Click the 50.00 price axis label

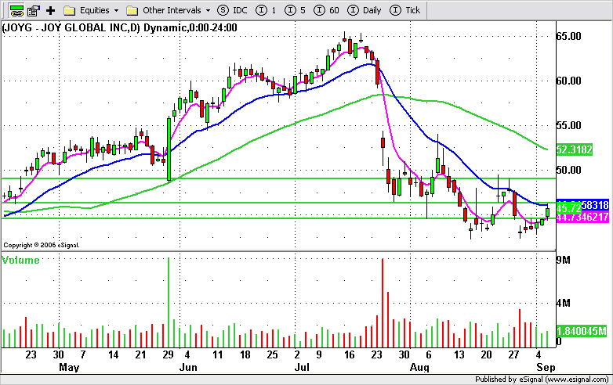pos(569,170)
